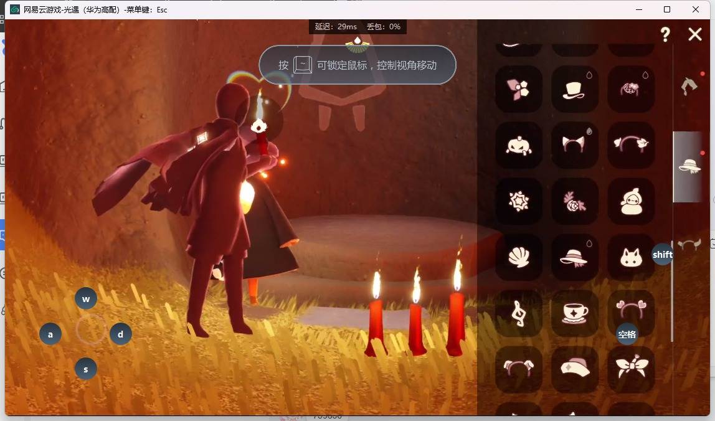The image size is (715, 421).
Task: Choose the wide-brim sun hat item
Action: pyautogui.click(x=574, y=257)
